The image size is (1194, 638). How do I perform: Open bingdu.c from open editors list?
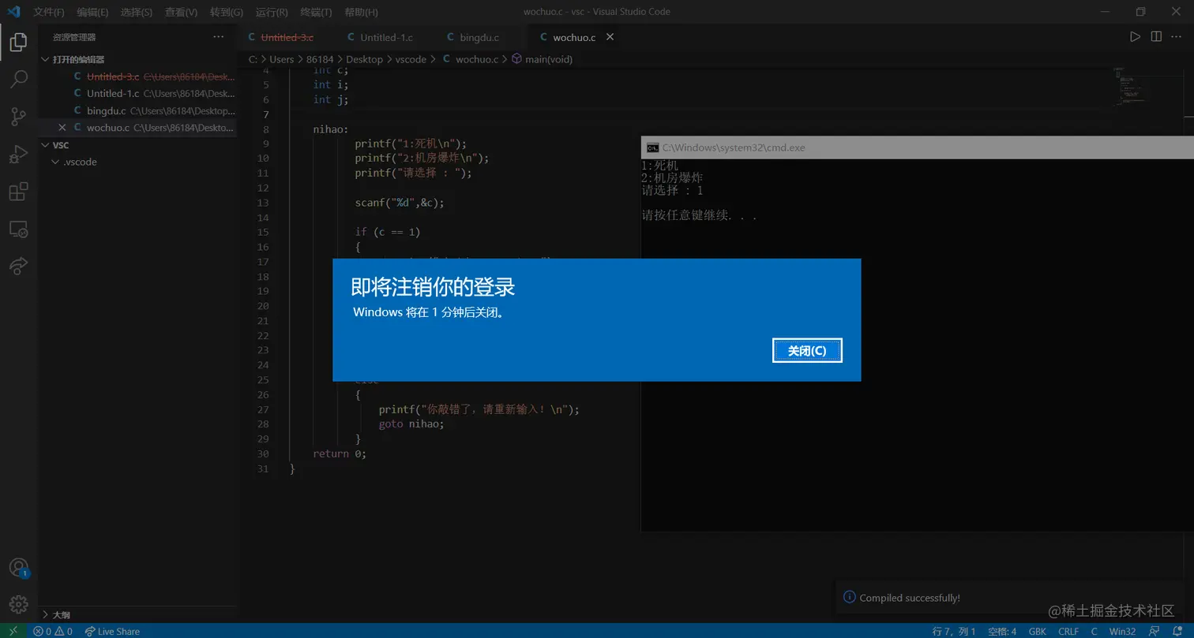[x=138, y=110]
